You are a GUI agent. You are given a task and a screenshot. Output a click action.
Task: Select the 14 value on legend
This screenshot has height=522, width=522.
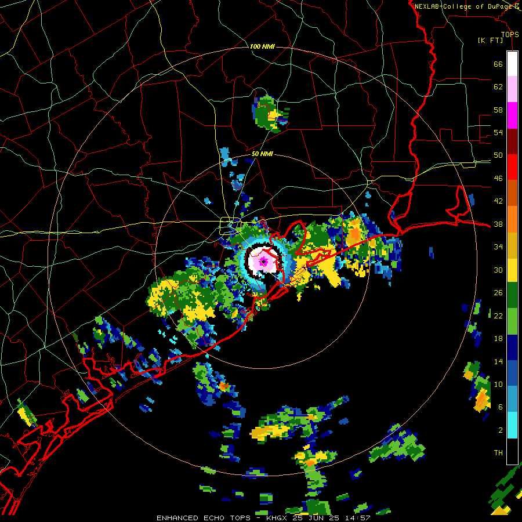pyautogui.click(x=498, y=361)
